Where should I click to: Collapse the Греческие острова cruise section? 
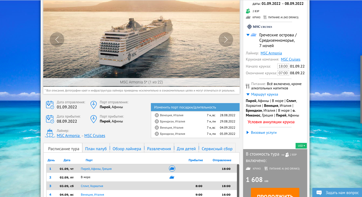(x=248, y=35)
